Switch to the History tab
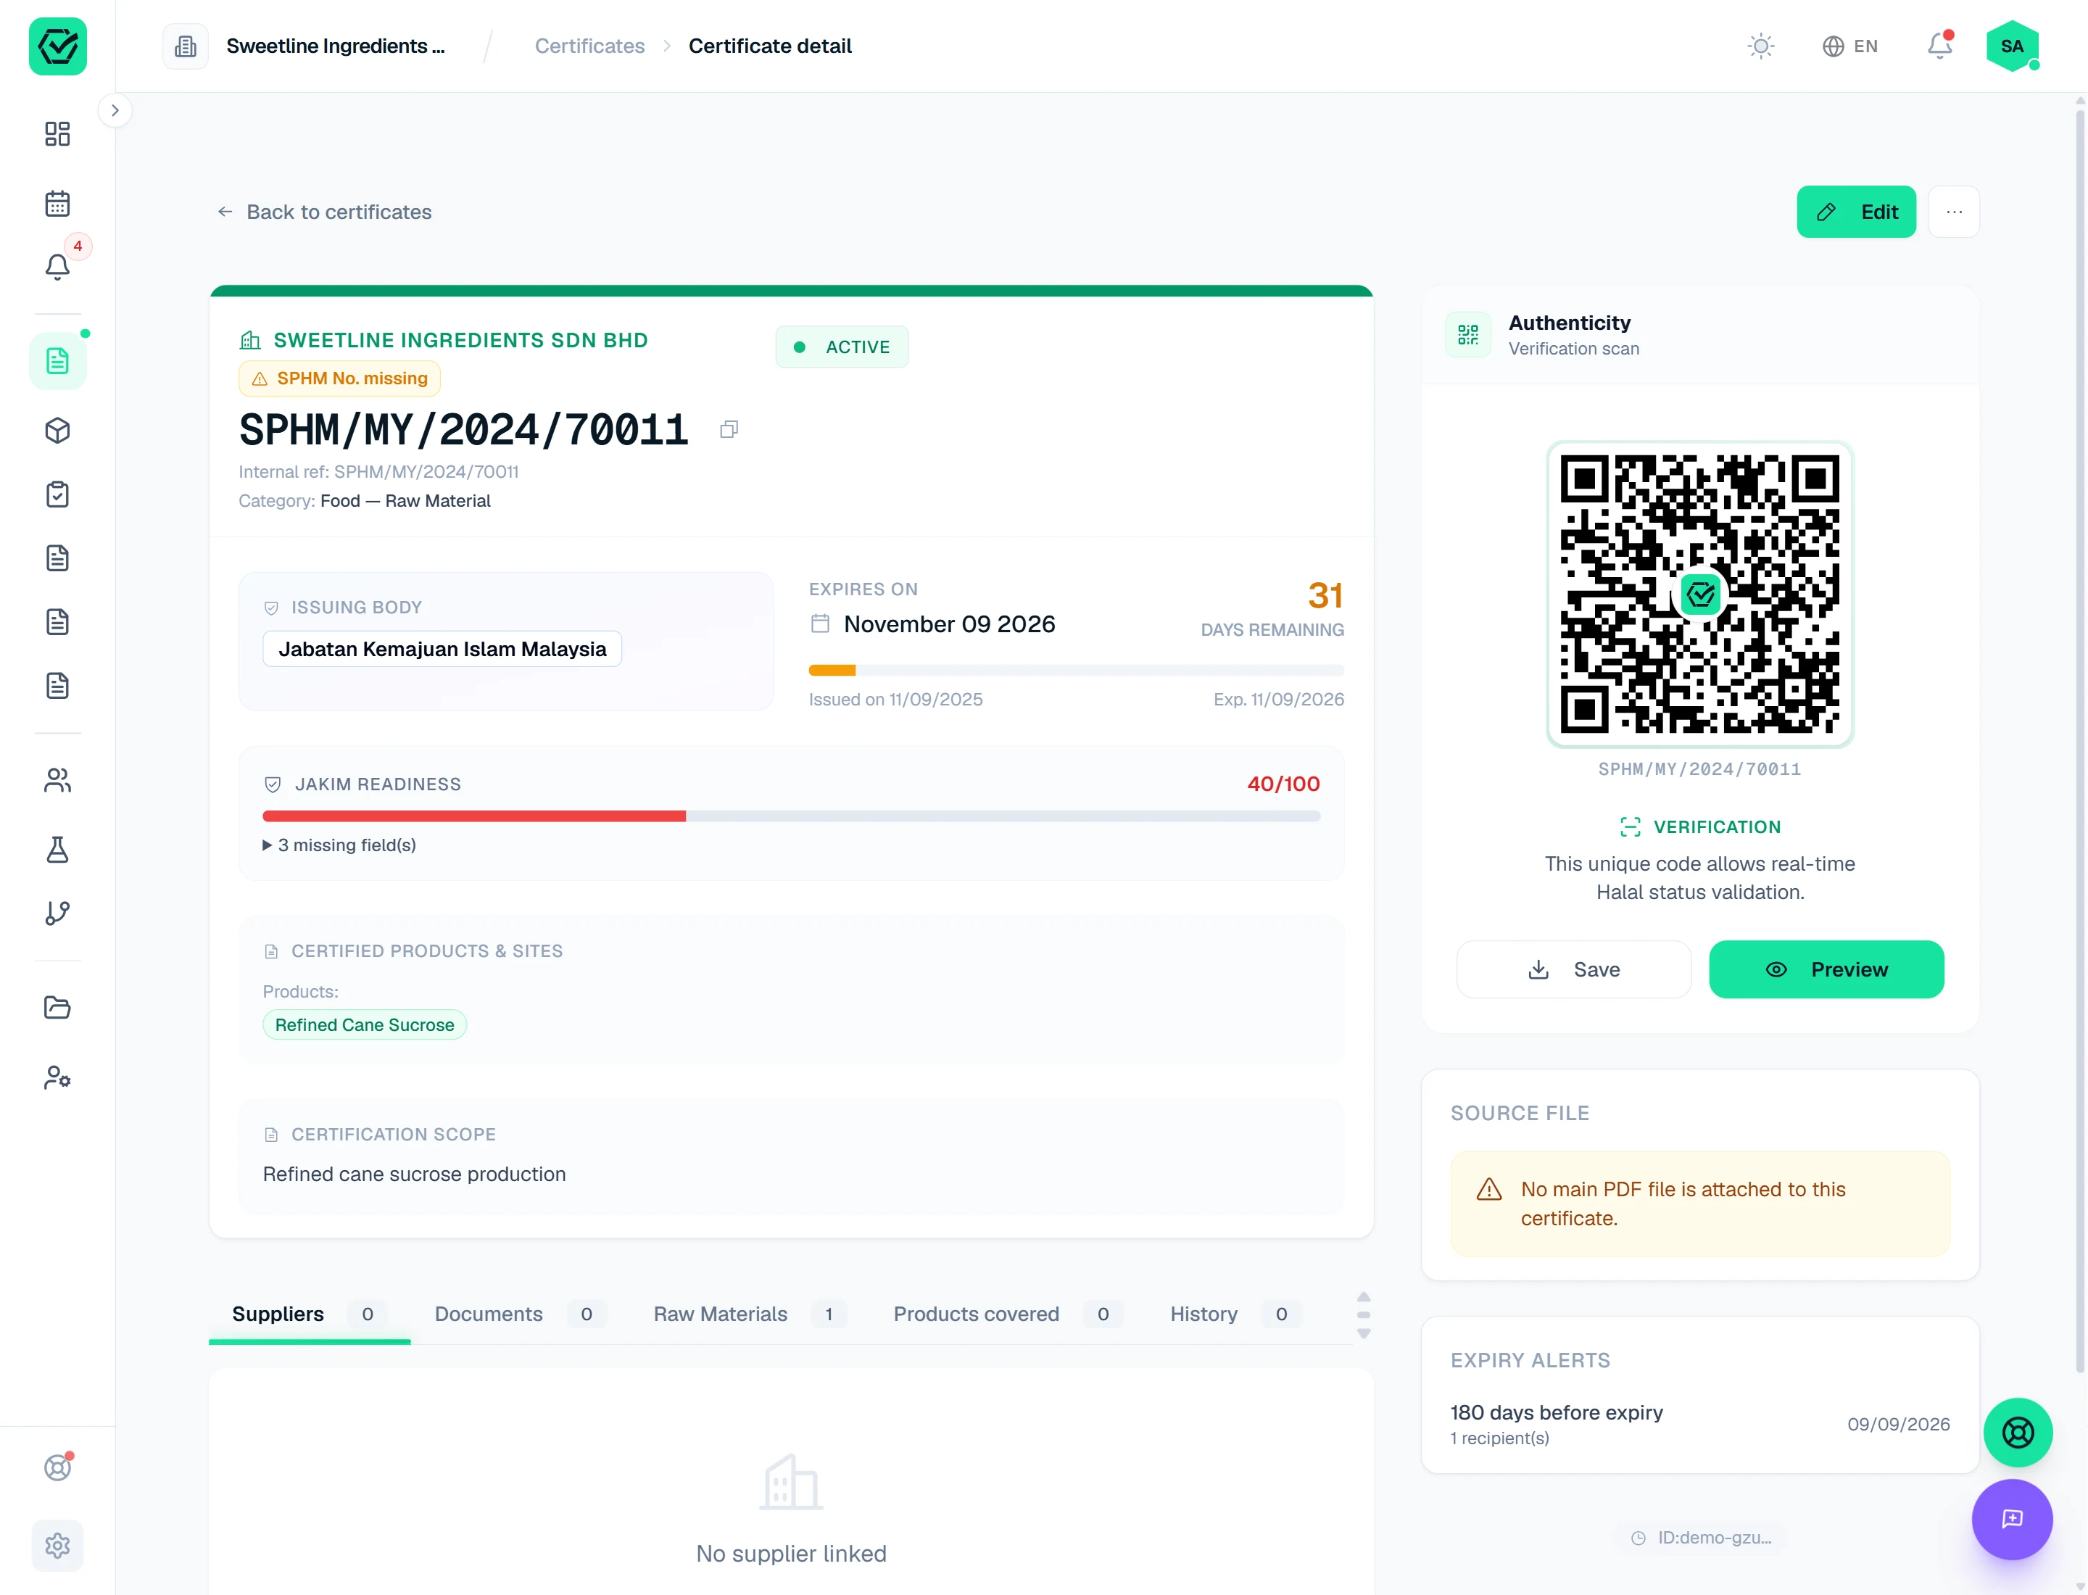Image resolution: width=2088 pixels, height=1595 pixels. coord(1235,1314)
